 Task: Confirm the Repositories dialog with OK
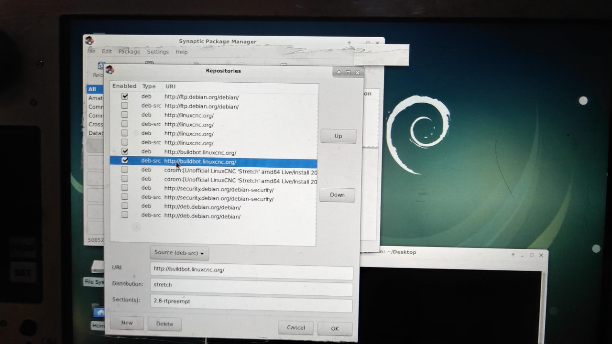click(x=335, y=328)
